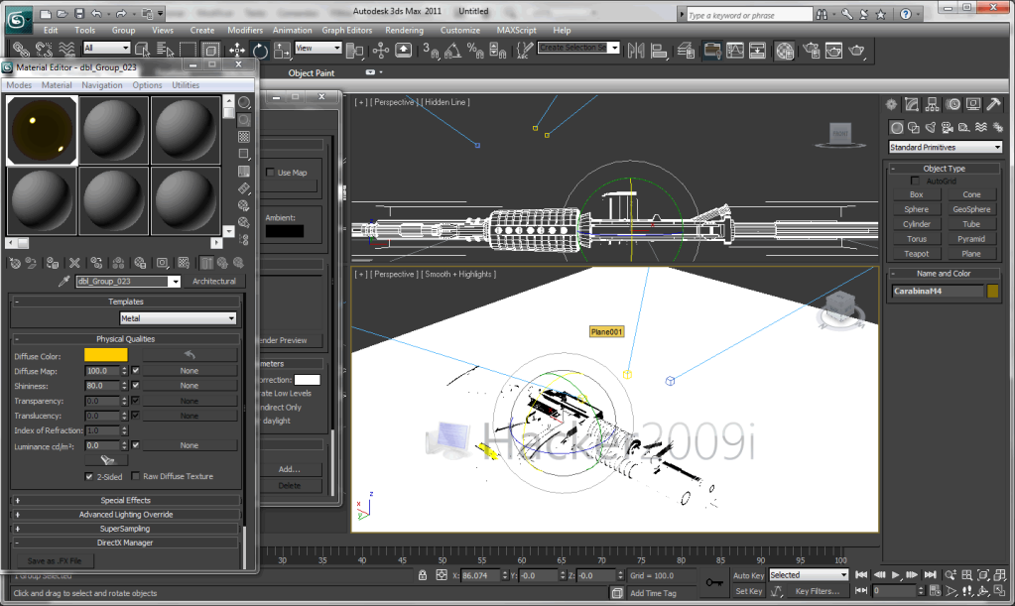The height and width of the screenshot is (606, 1015).
Task: Click the Teapot primitive button
Action: pyautogui.click(x=916, y=254)
